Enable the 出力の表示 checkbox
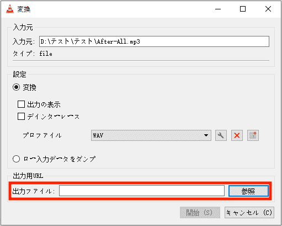 coord(21,104)
